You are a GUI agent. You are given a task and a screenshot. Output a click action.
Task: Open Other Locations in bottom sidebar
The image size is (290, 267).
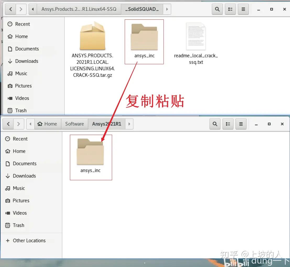[29, 240]
